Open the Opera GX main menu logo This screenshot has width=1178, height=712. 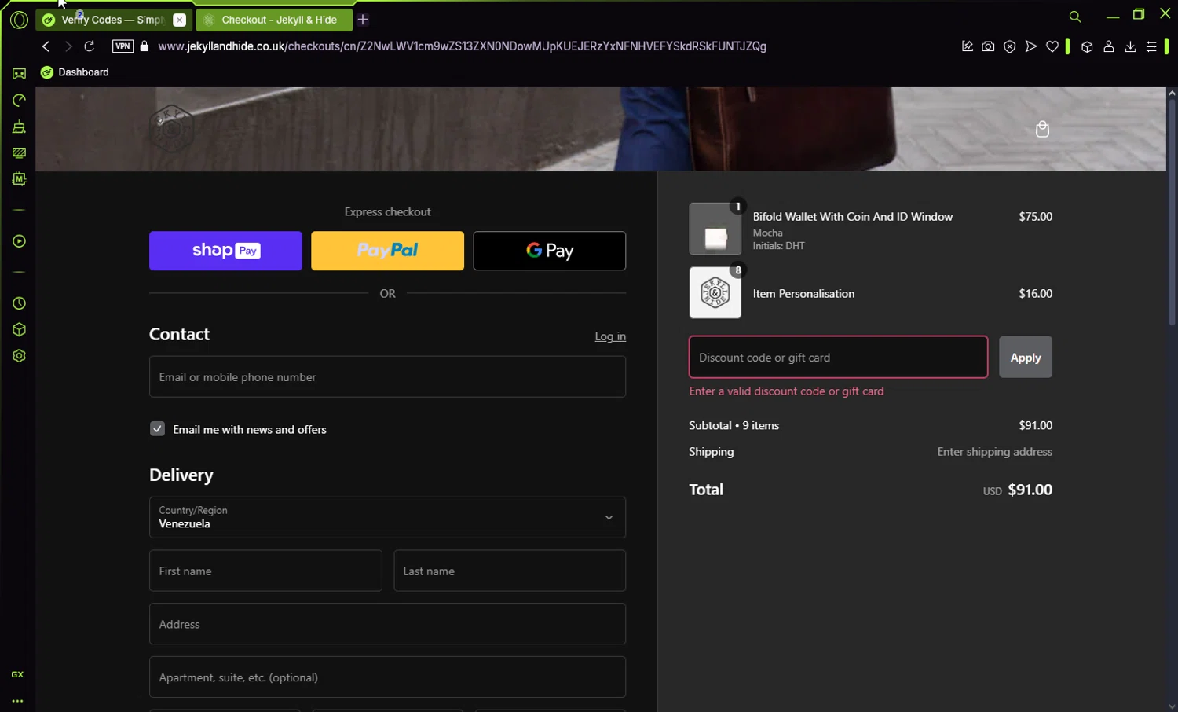click(19, 20)
